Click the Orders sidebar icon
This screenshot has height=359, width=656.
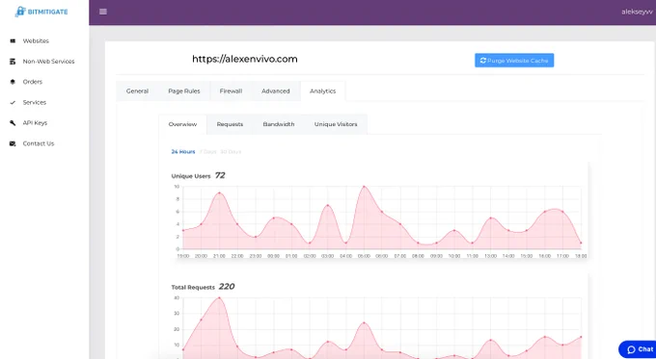coord(13,82)
